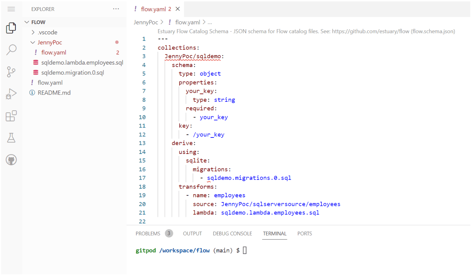Click the 'object' type value on line 5

point(210,74)
